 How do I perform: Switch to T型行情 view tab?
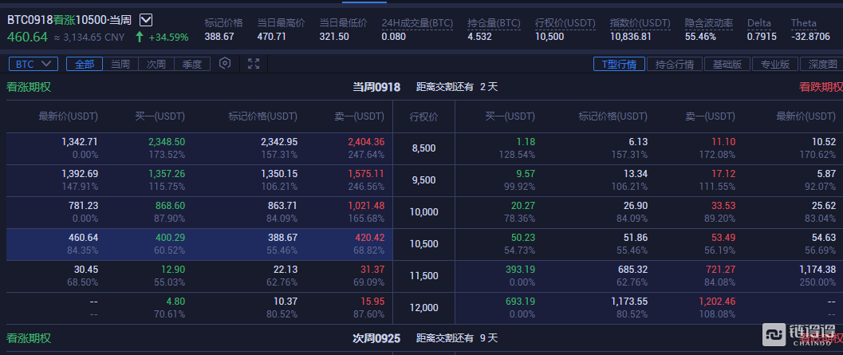(x=619, y=65)
